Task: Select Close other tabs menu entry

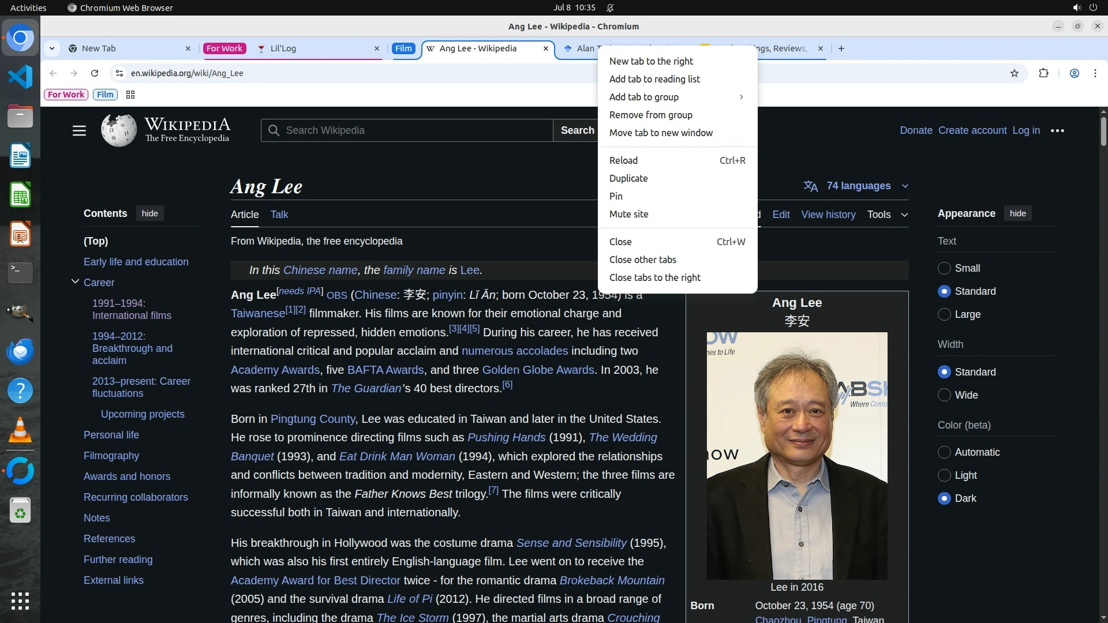Action: [x=642, y=260]
